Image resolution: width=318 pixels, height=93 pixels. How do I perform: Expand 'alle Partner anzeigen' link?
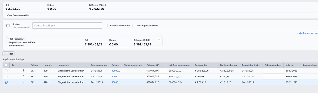tap(307, 33)
